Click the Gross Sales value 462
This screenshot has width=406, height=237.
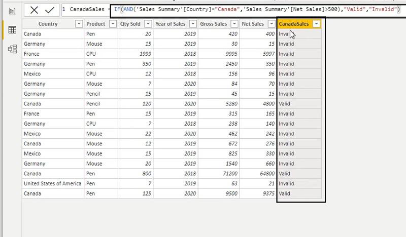[233, 134]
